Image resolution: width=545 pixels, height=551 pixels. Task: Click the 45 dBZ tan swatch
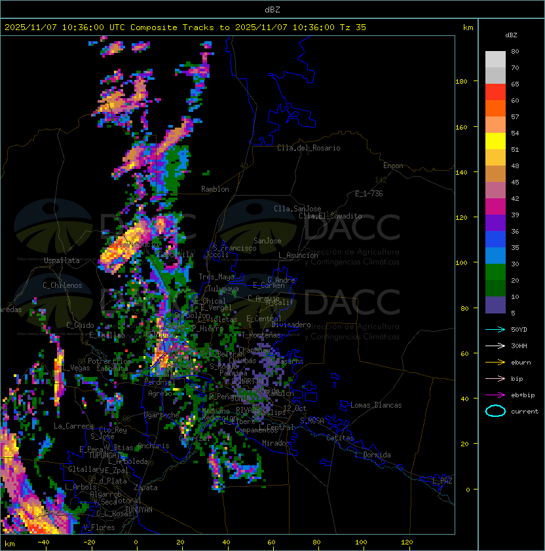click(495, 174)
